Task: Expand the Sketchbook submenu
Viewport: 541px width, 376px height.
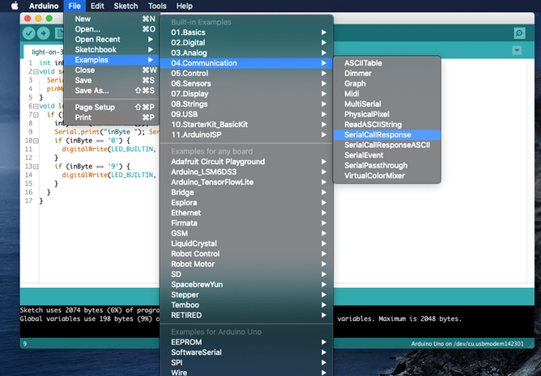Action: tap(112, 49)
